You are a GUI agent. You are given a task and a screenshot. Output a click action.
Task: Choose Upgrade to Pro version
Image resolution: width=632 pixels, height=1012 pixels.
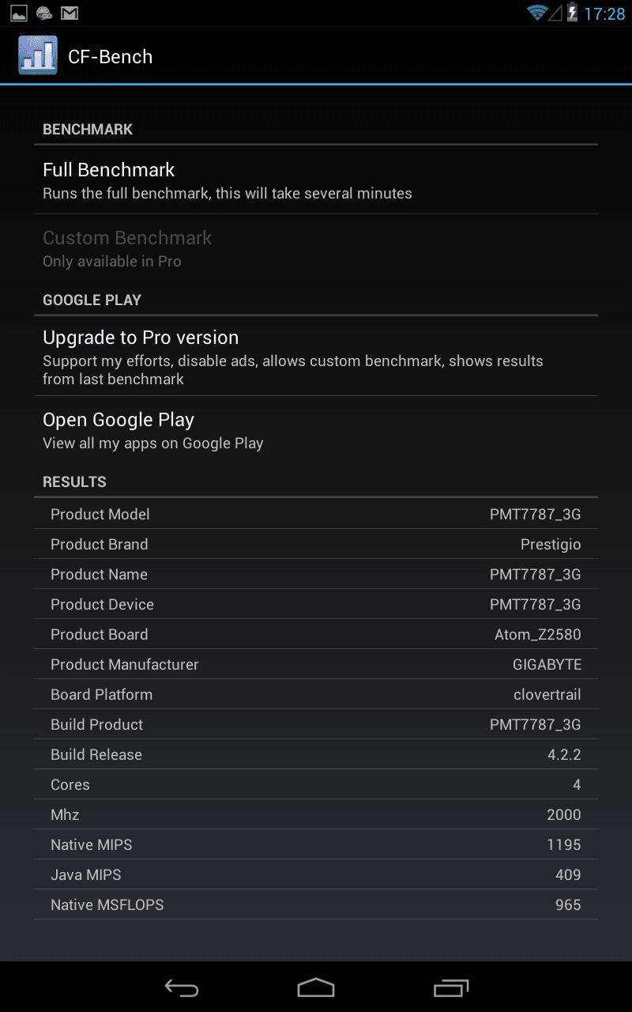click(x=316, y=357)
